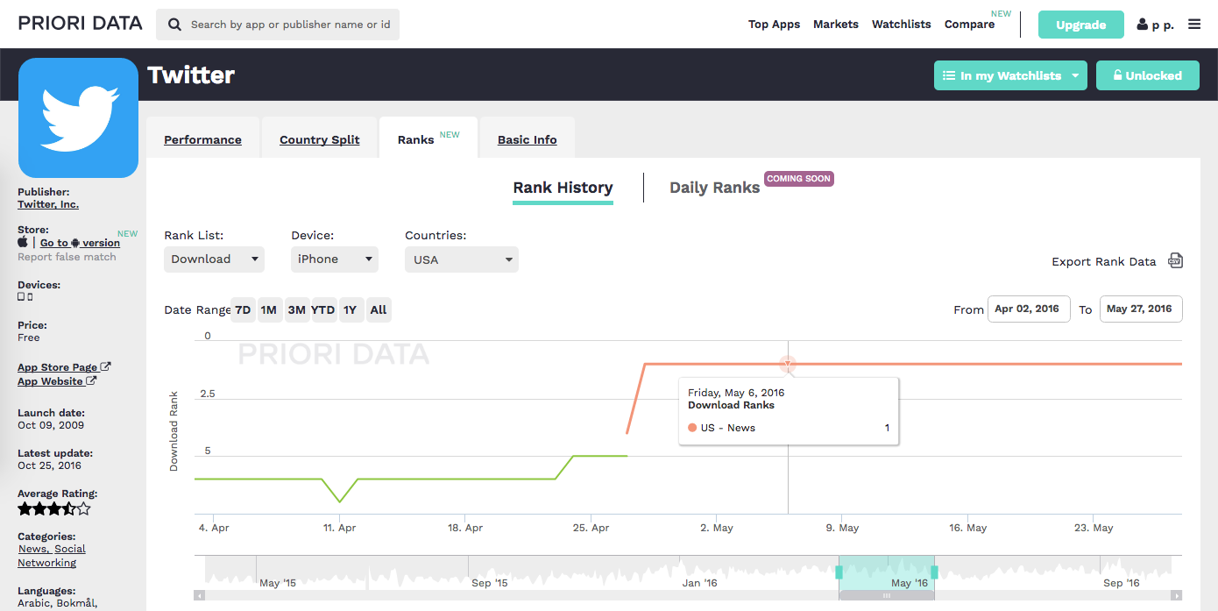Set date range to 3M
Image resolution: width=1218 pixels, height=611 pixels.
click(296, 309)
